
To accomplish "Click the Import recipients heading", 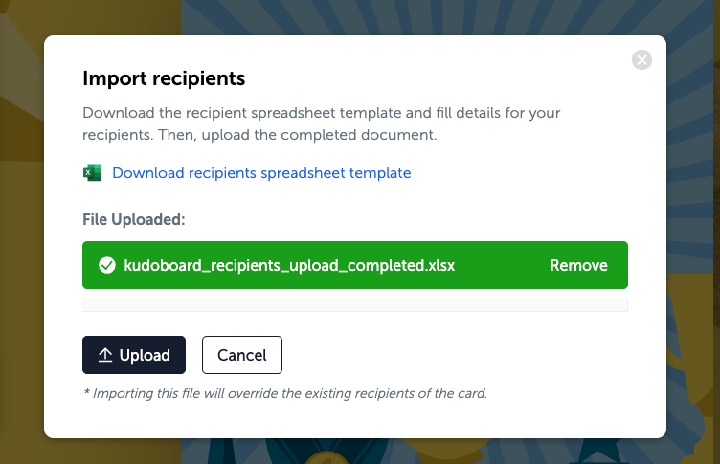I will [x=164, y=78].
